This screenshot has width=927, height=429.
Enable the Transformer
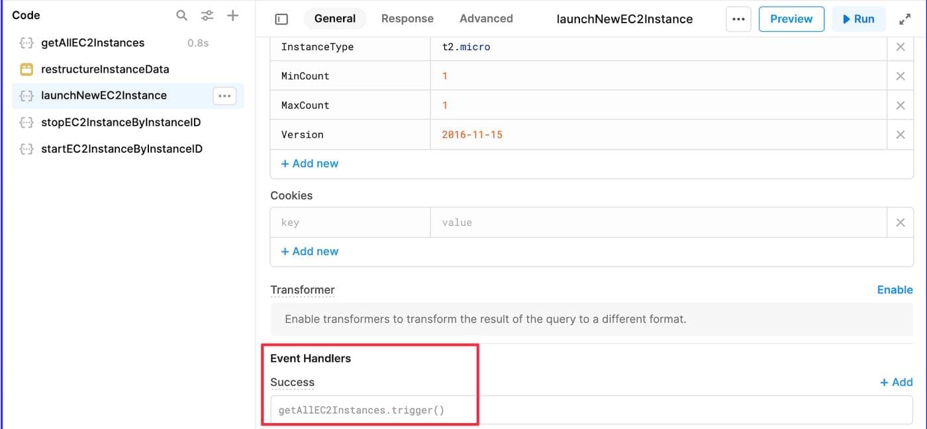tap(895, 290)
